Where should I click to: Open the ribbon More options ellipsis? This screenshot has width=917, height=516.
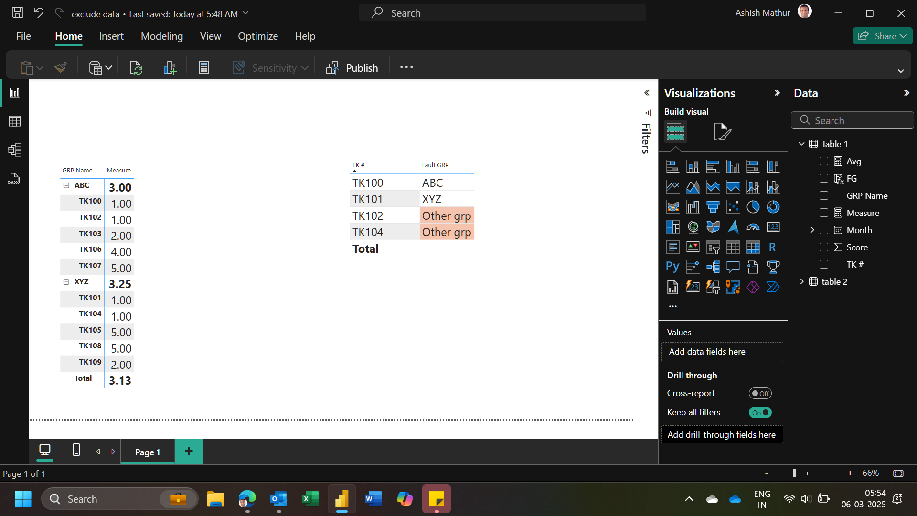(x=406, y=67)
